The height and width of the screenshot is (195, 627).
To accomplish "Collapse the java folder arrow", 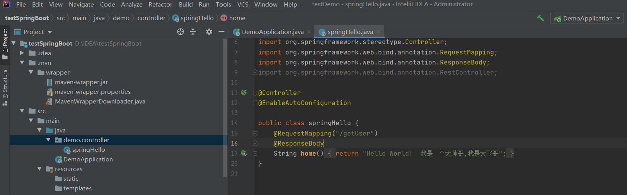I will 39,130.
